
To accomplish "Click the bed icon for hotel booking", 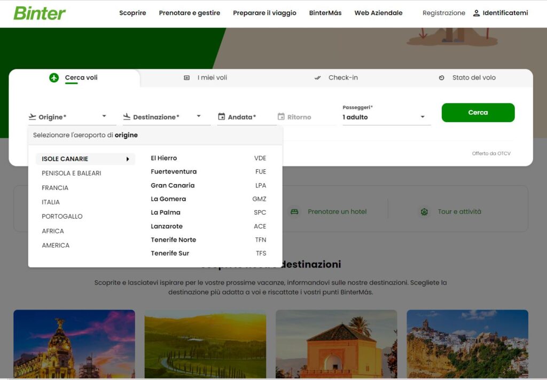I will (294, 211).
